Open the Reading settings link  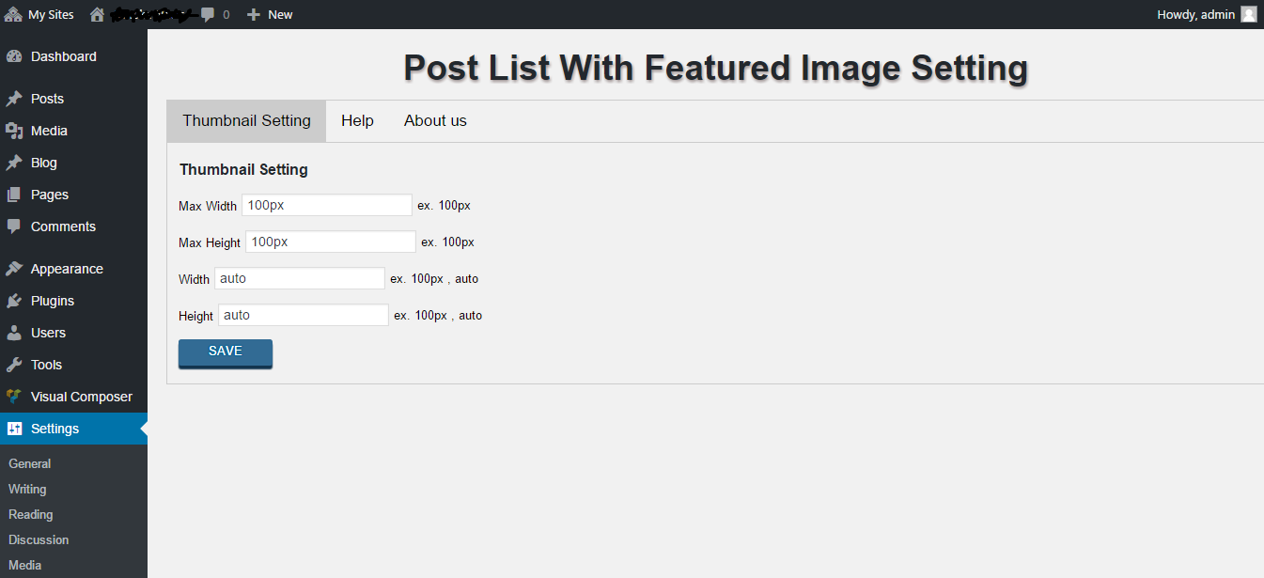click(x=31, y=514)
